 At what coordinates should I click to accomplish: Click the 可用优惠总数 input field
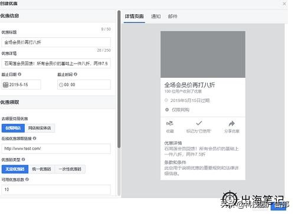pos(56,189)
